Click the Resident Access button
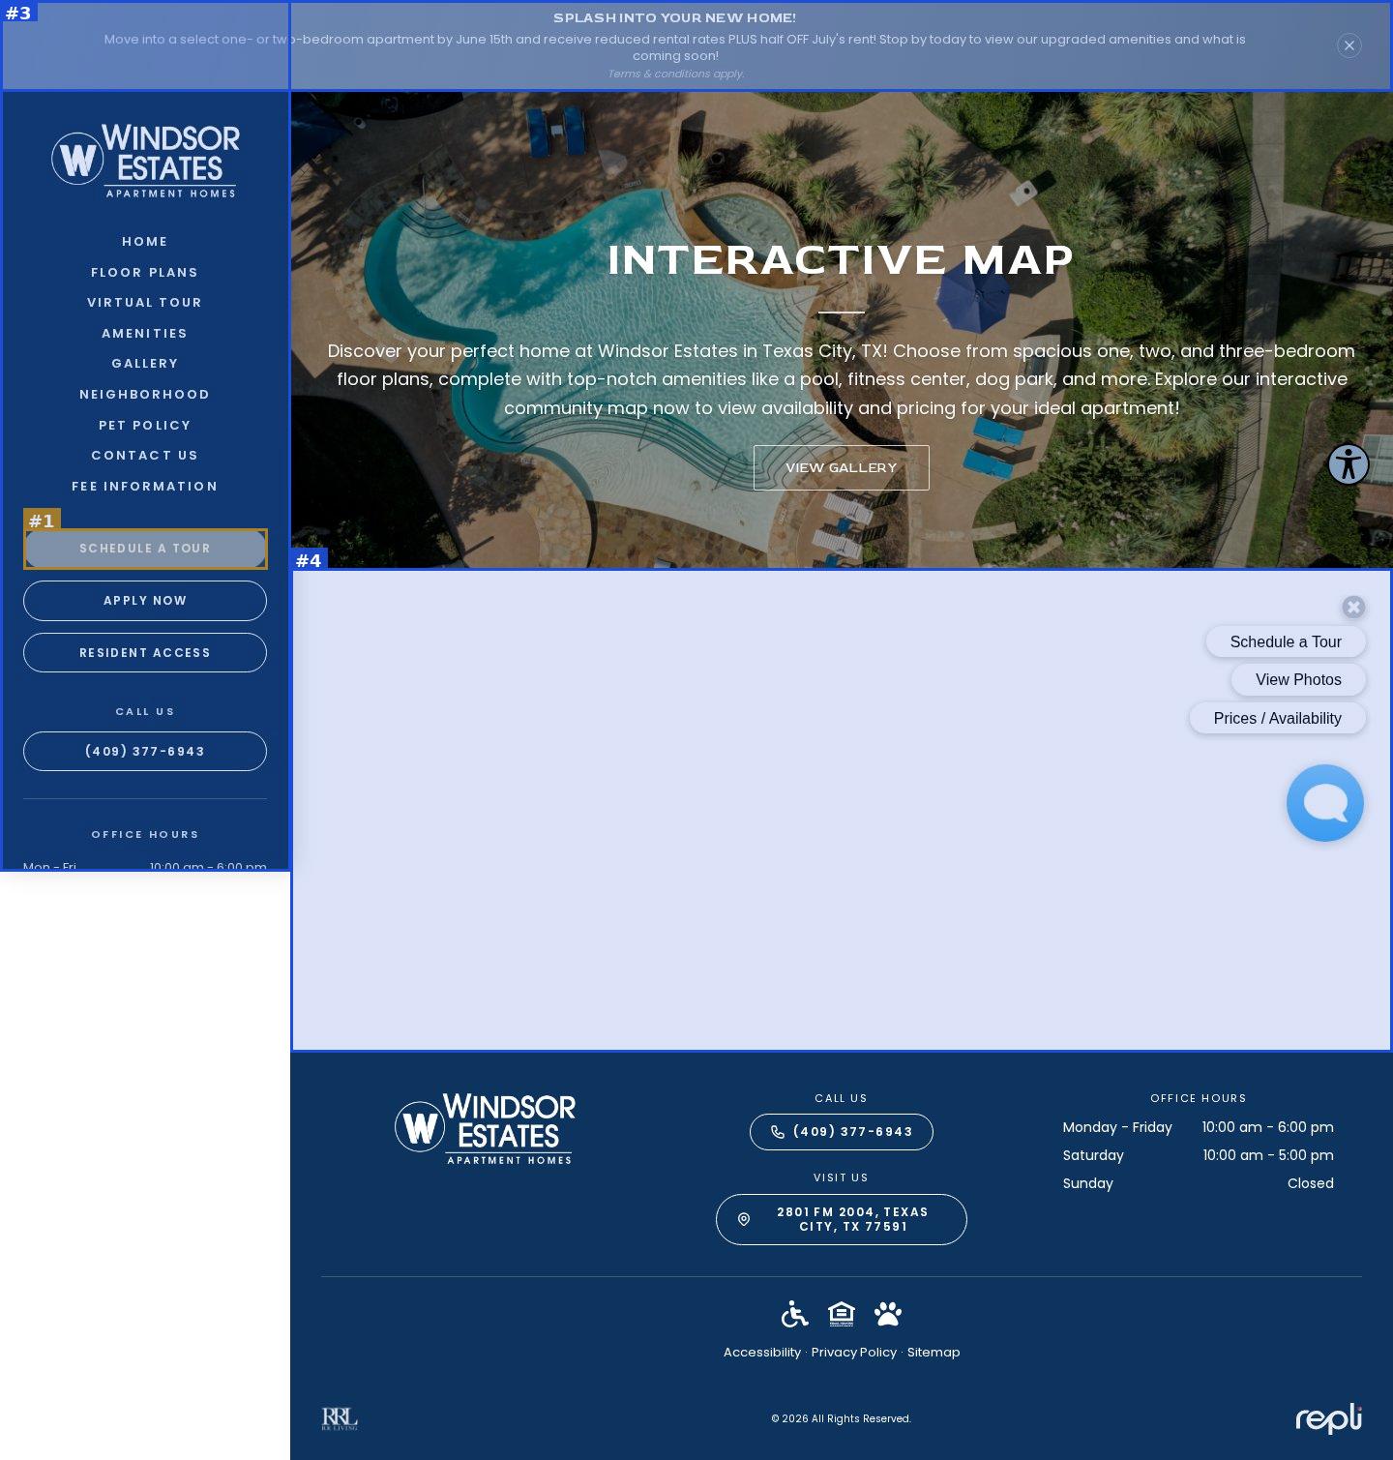Screen dimensions: 1393x1460 pos(145,653)
